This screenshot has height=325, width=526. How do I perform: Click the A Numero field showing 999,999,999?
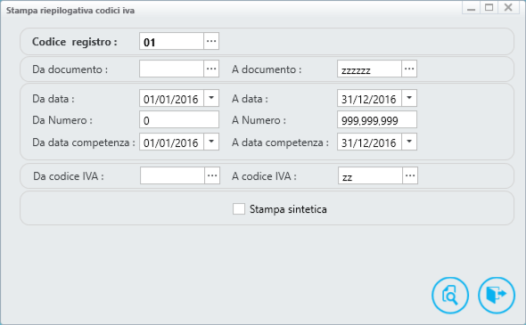pyautogui.click(x=377, y=119)
